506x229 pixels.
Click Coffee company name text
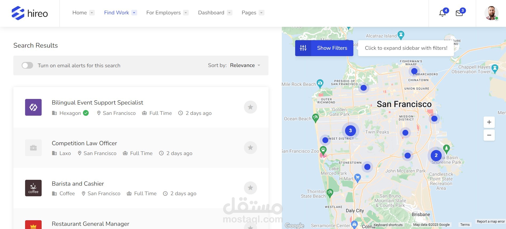[x=67, y=194]
